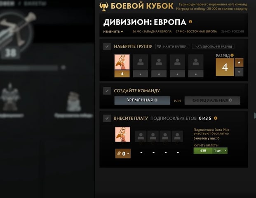Viewport: 256px width, 198px height.
Task: Open the 1 шт. quantity dropdown
Action: click(x=220, y=151)
